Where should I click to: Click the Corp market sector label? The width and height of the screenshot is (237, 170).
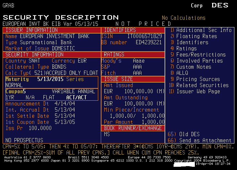pos(197,5)
